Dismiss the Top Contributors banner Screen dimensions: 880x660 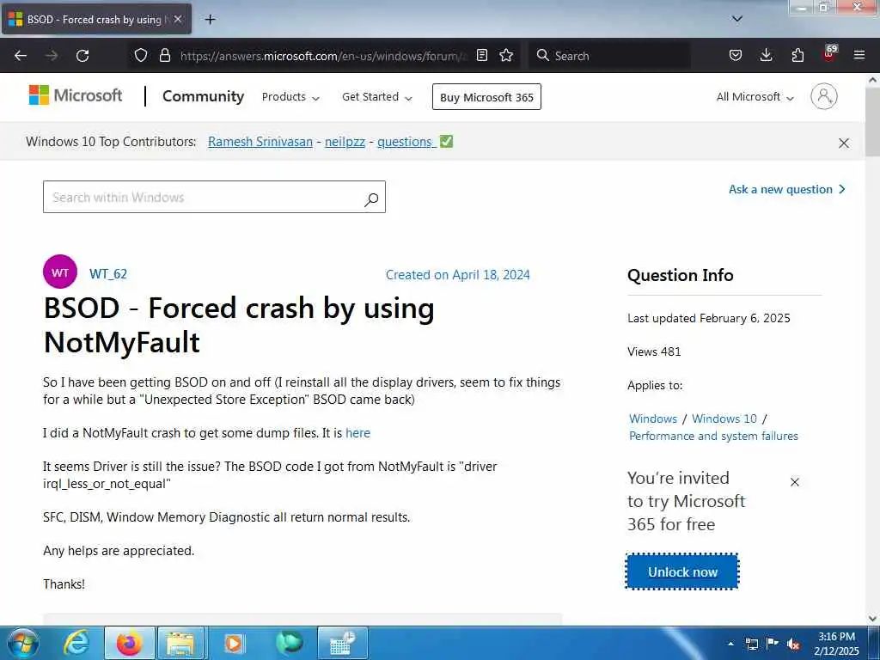[844, 144]
